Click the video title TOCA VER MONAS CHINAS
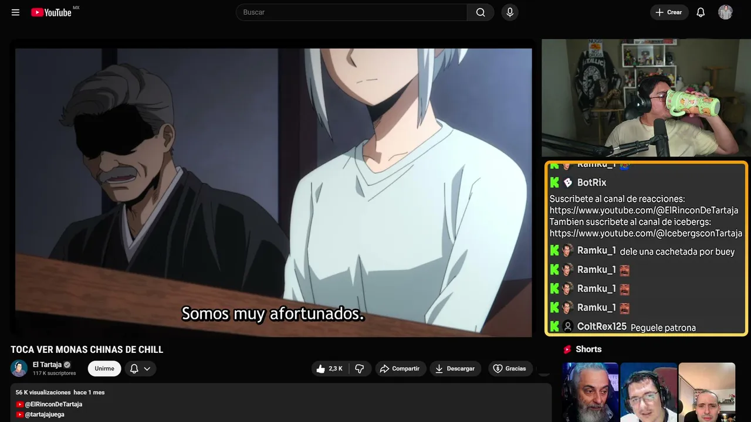 coord(87,350)
